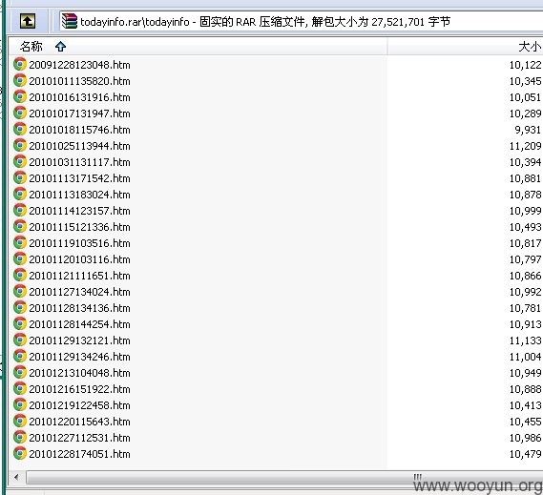Click size value 9,931
Image resolution: width=543 pixels, height=495 pixels.
(528, 130)
